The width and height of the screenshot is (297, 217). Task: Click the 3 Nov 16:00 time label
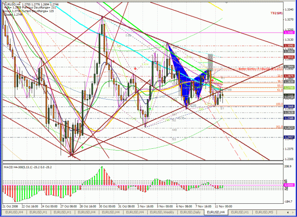click(146, 207)
